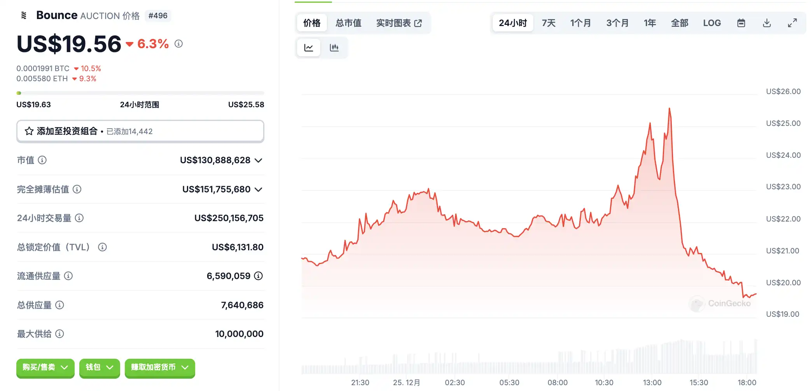This screenshot has width=811, height=391.
Task: Download the chart data
Action: point(767,23)
